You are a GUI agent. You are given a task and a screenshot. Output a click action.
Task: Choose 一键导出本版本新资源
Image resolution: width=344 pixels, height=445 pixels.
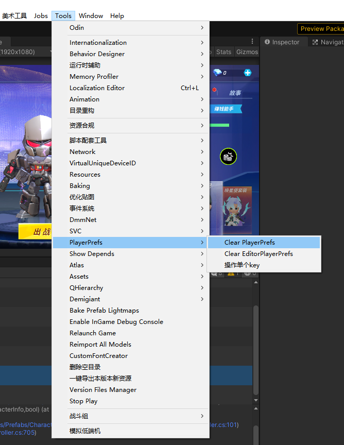131,379
